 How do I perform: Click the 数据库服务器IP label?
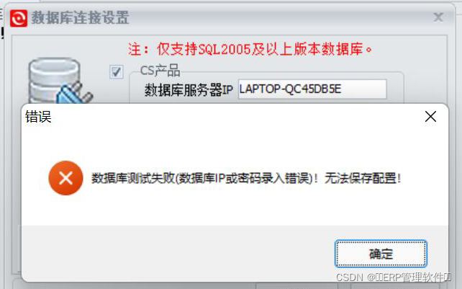click(x=189, y=90)
